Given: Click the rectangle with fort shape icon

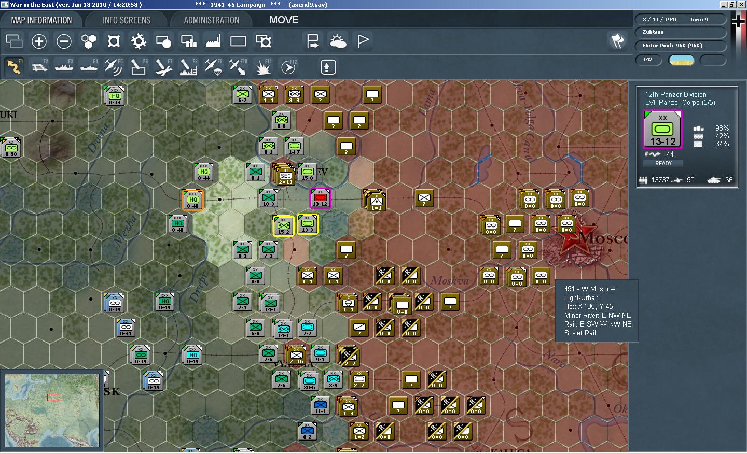Looking at the screenshot, I should [263, 41].
